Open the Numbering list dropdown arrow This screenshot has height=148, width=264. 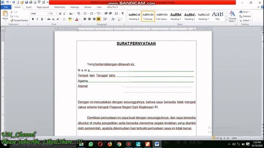tap(94, 14)
